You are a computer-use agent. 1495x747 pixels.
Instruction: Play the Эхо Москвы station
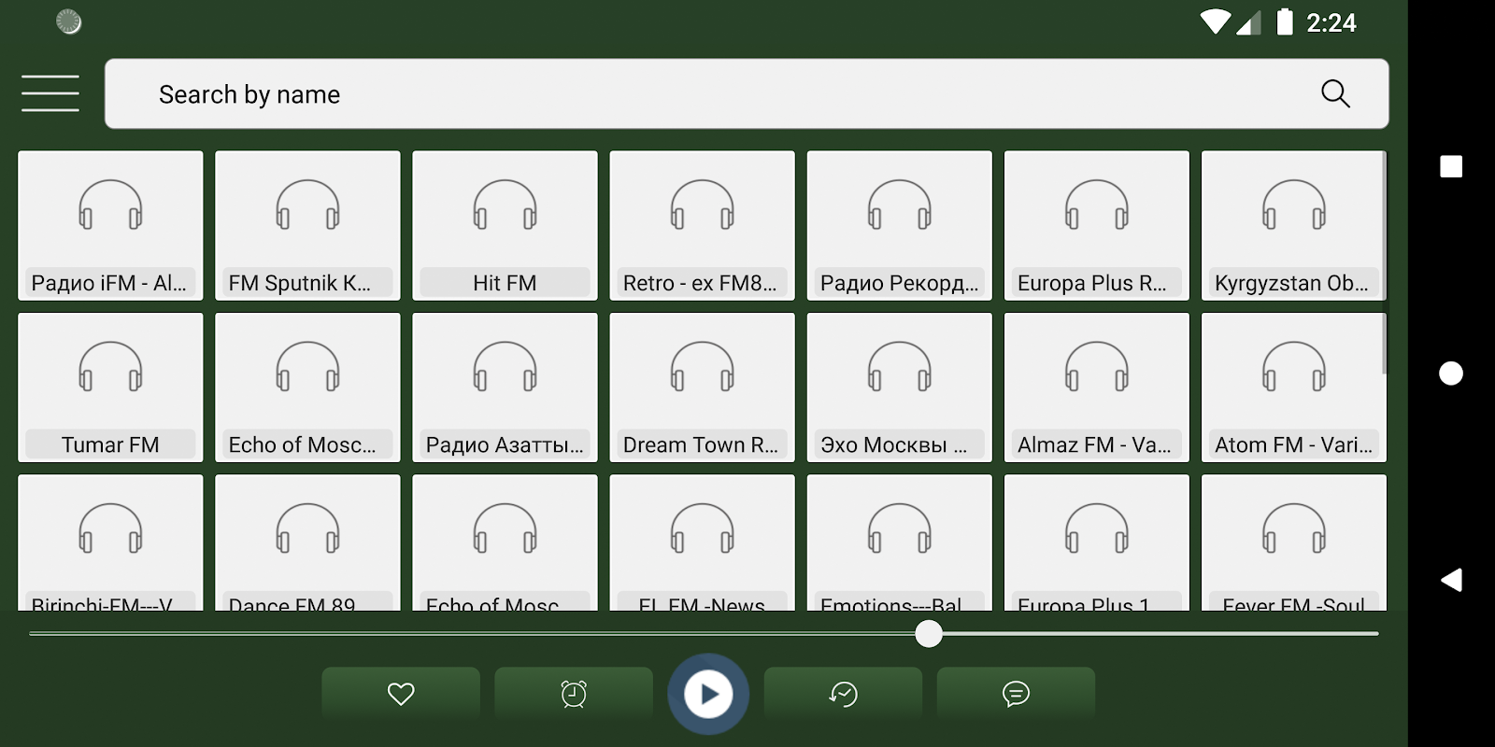click(899, 388)
